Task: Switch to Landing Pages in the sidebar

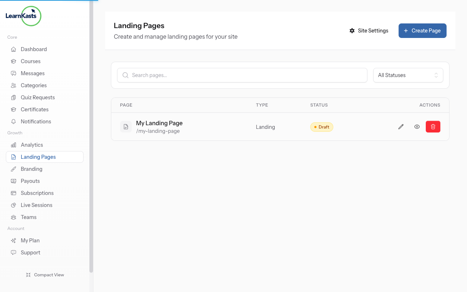Action: pos(38,157)
